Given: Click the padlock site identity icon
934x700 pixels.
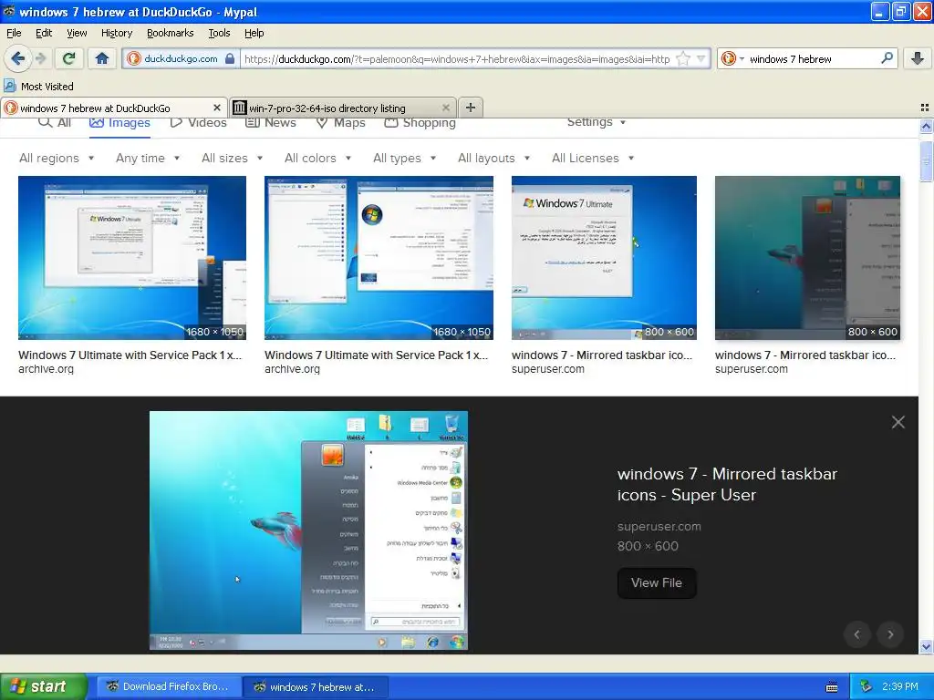Looking at the screenshot, I should [230, 59].
